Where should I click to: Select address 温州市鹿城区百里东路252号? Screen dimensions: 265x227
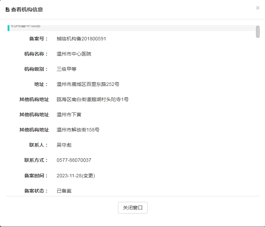click(x=88, y=84)
